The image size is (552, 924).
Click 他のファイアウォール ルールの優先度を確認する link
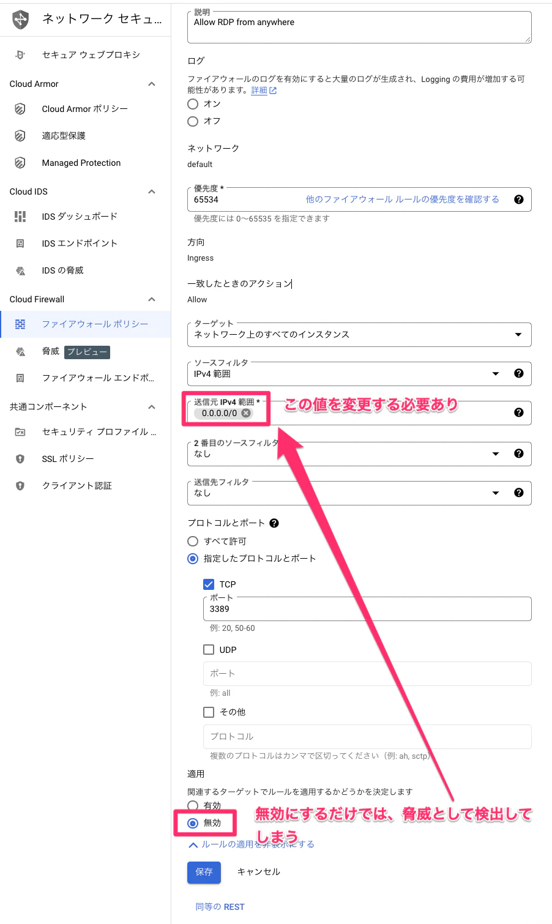[403, 199]
